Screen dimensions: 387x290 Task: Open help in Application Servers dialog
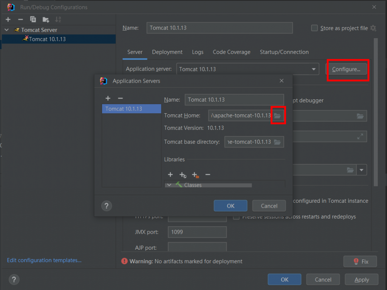107,206
